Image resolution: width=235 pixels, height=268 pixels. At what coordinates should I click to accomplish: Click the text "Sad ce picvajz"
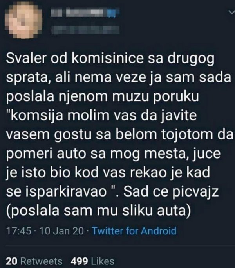pos(171,192)
